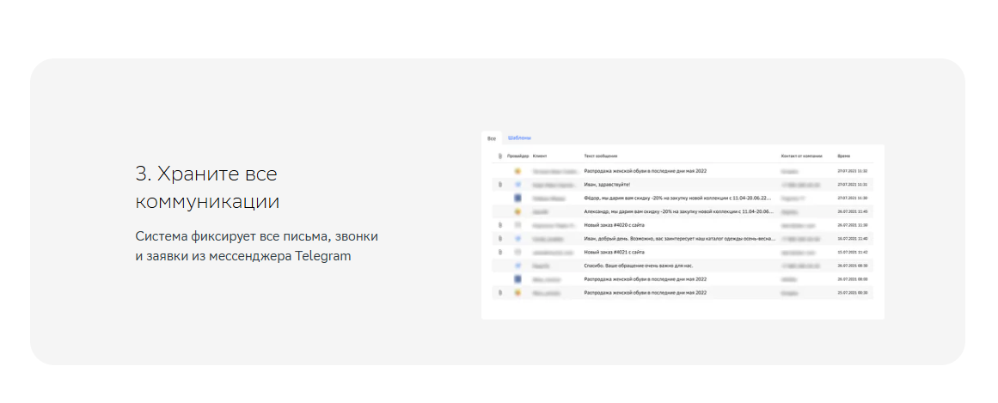Click the time cell "26.07.2021 11:45"
The height and width of the screenshot is (403, 998).
click(852, 211)
